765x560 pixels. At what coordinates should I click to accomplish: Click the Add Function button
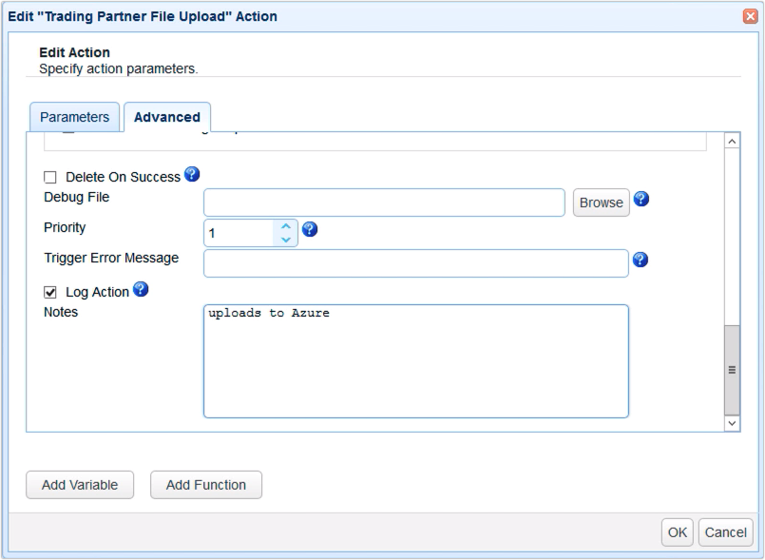(206, 485)
